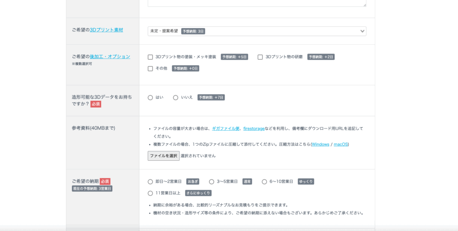Open the macOS compression guide link
The height and width of the screenshot is (231, 458).
pos(341,144)
